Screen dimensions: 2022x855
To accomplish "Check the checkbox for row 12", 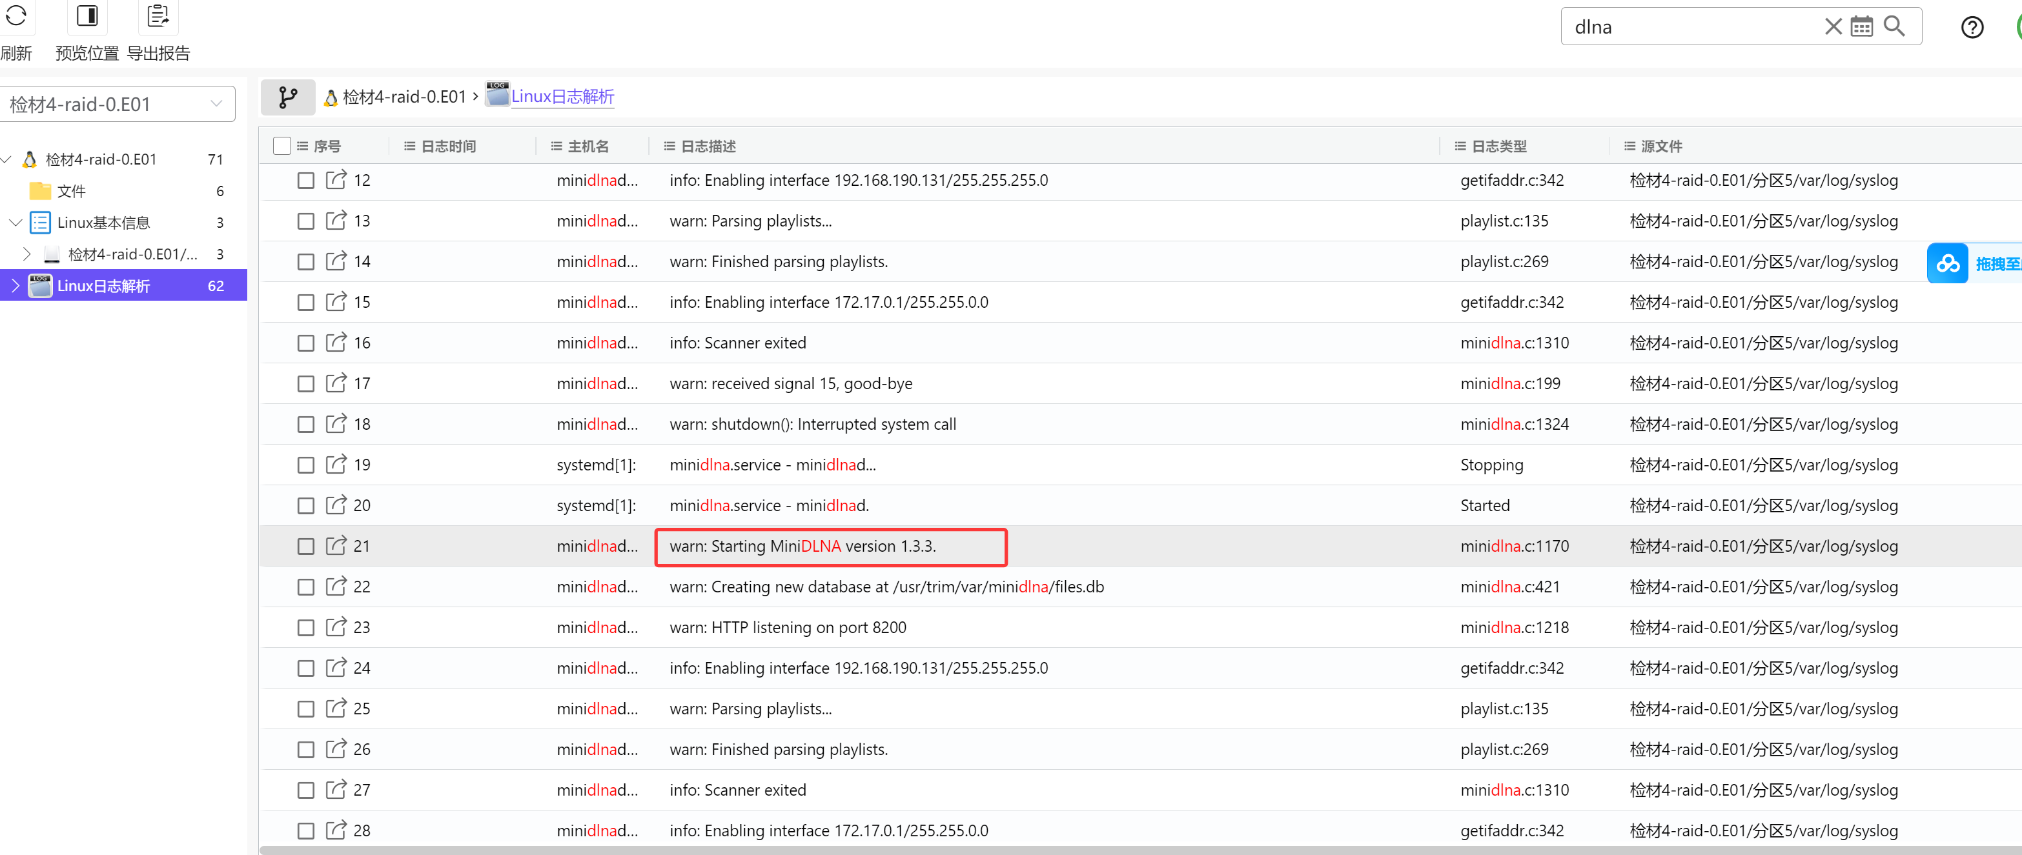I will (306, 181).
